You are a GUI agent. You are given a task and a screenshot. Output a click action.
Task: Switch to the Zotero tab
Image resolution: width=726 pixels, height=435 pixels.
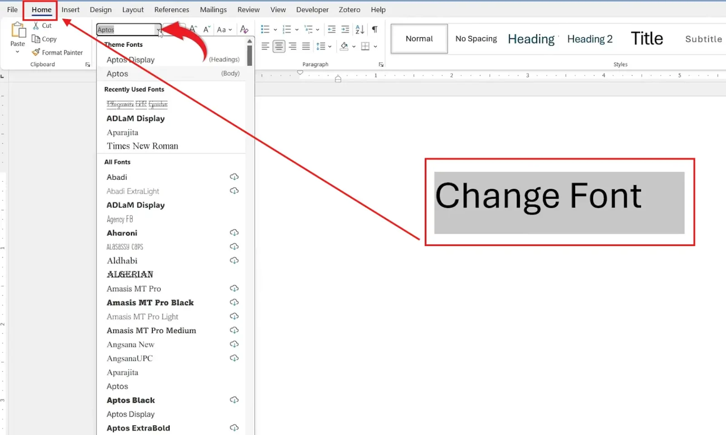pyautogui.click(x=349, y=10)
